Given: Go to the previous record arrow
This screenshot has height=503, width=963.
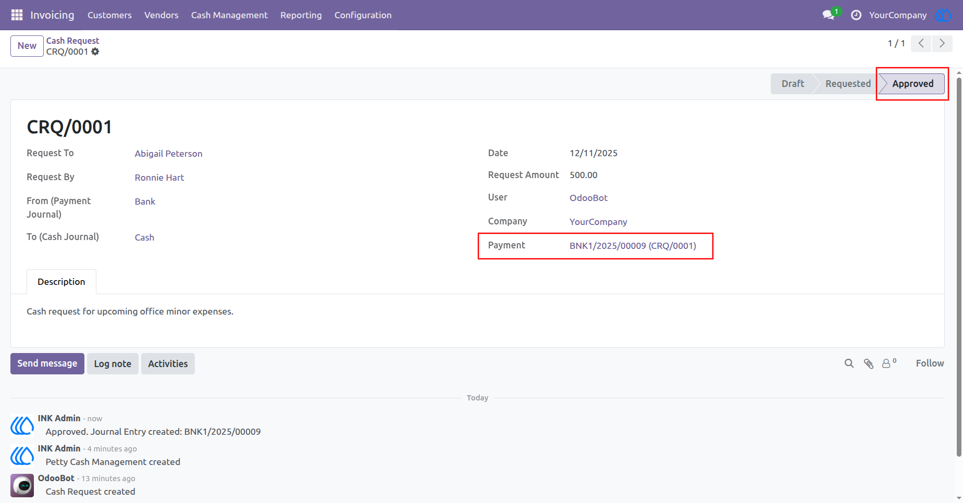Looking at the screenshot, I should 921,43.
